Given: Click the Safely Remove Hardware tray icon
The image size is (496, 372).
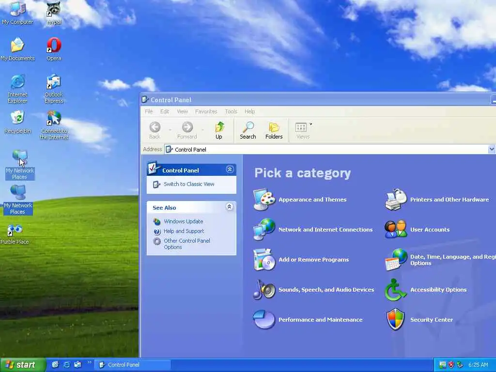Looking at the screenshot, I should (x=460, y=365).
